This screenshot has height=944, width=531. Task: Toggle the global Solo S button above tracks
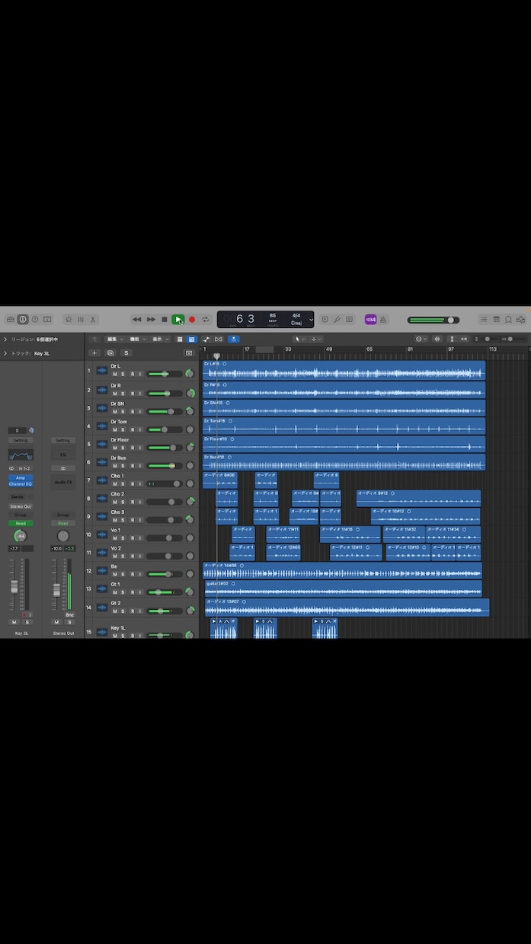coord(126,353)
